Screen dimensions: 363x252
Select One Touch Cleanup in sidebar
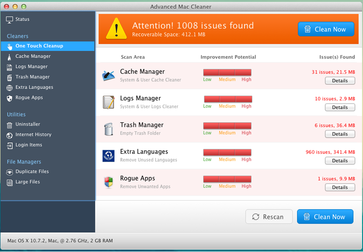[48, 46]
